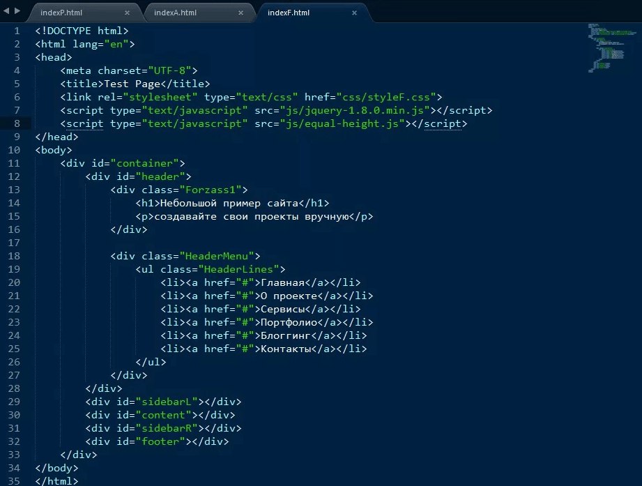Switch to the indexP.html tab

[x=61, y=13]
